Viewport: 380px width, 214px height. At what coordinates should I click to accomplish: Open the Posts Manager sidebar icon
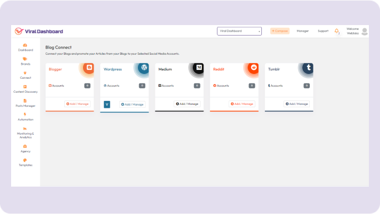click(25, 101)
